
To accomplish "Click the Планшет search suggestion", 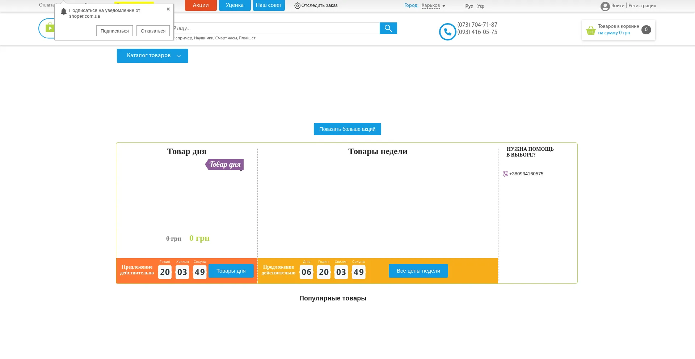I will 247,38.
